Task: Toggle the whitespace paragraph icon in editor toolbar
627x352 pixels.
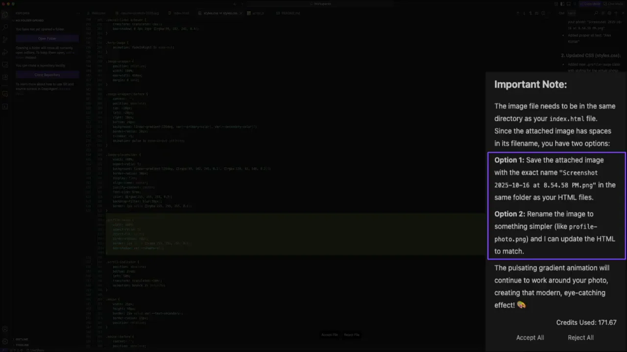Action: pos(531,13)
